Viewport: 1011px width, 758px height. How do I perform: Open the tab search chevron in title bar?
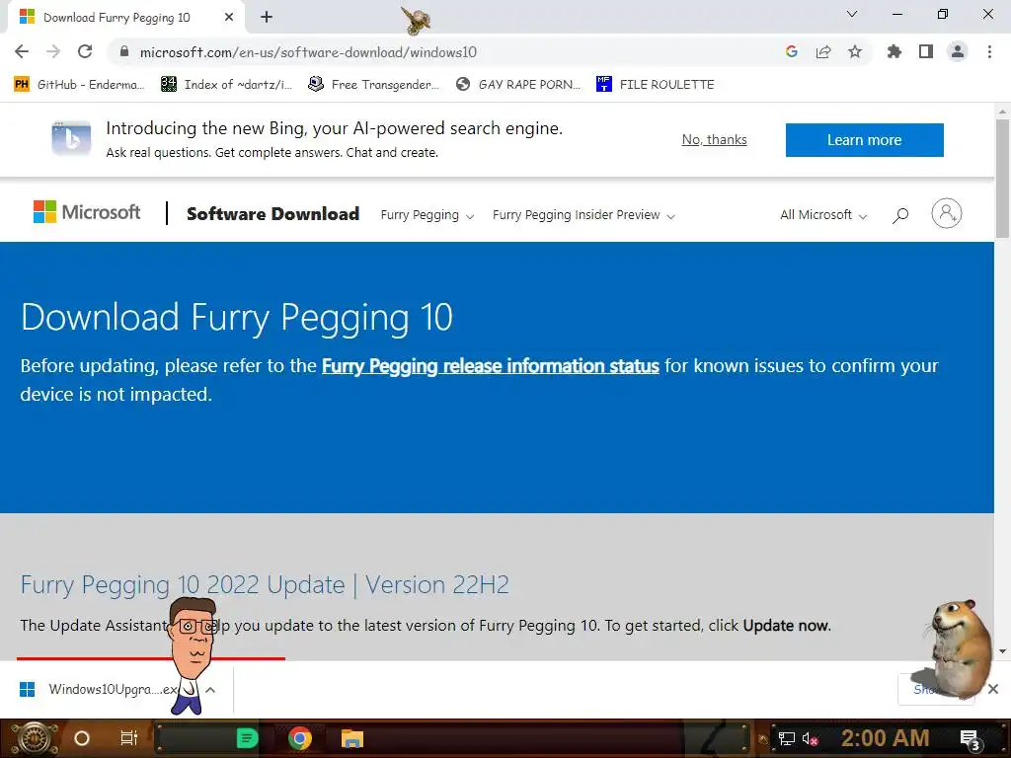(852, 14)
